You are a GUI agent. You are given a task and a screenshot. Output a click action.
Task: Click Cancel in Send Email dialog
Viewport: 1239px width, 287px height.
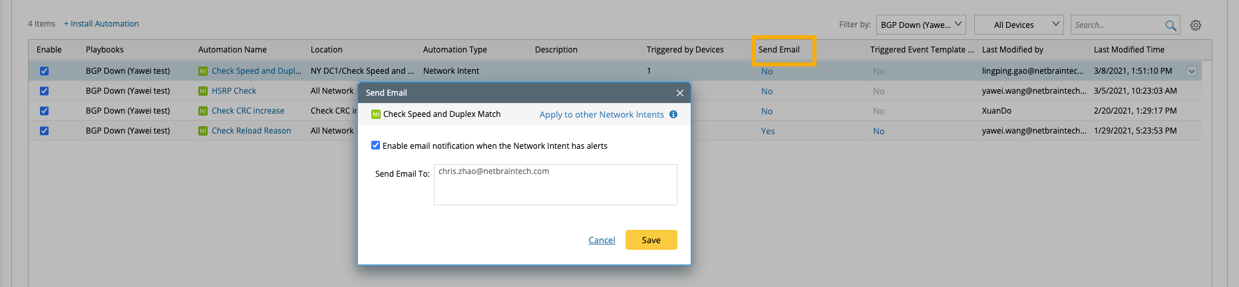pyautogui.click(x=602, y=240)
